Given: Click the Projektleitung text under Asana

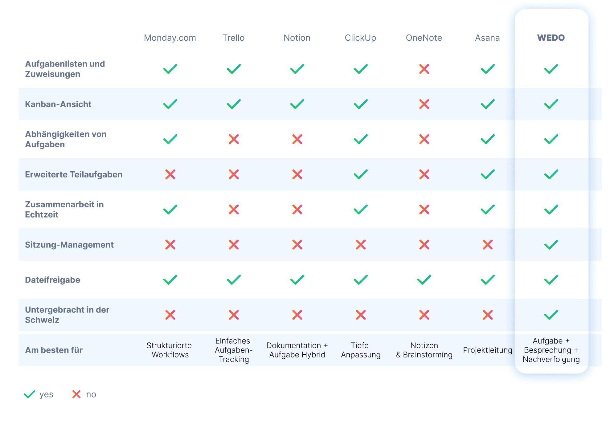Looking at the screenshot, I should pos(488,350).
